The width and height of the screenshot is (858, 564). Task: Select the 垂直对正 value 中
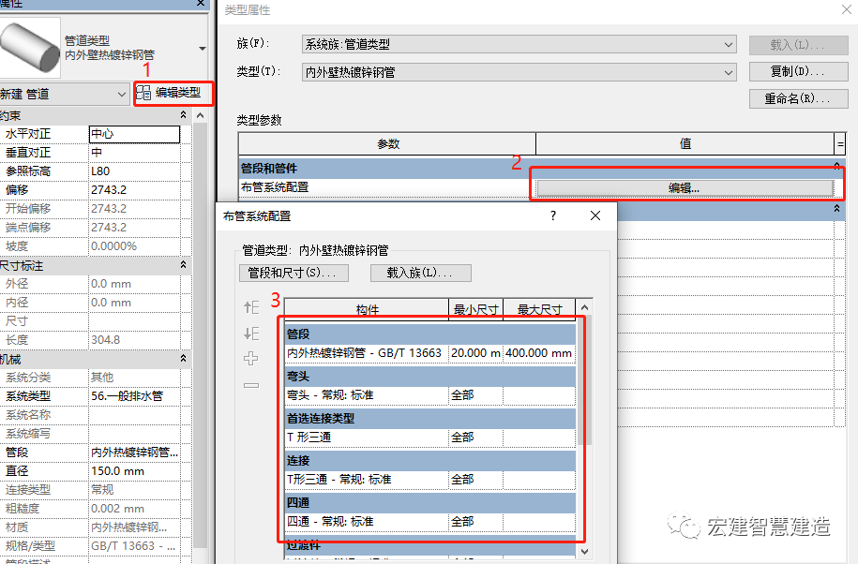point(135,153)
